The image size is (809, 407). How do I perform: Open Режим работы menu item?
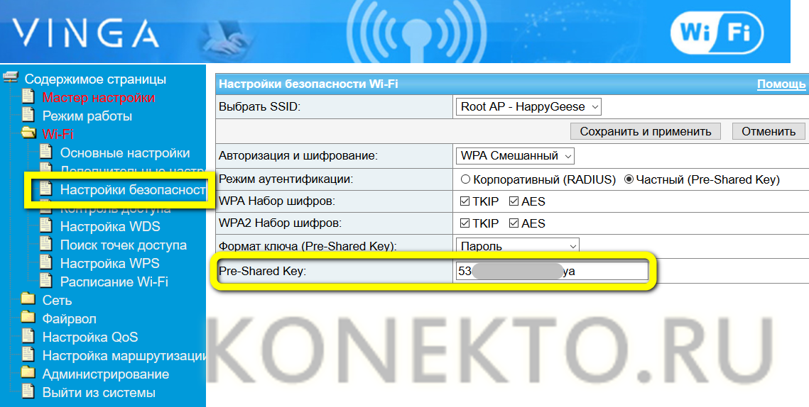pos(87,116)
